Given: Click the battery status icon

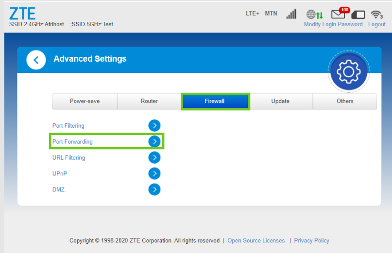Looking at the screenshot, I should 358,15.
